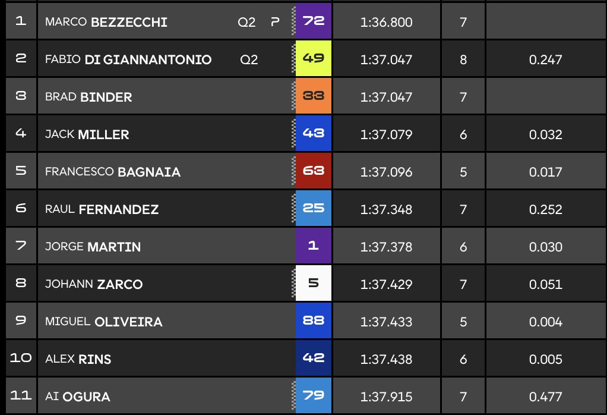Image resolution: width=607 pixels, height=415 pixels.
Task: Click Bezzecchi's Q2 qualifying badge
Action: [x=246, y=23]
